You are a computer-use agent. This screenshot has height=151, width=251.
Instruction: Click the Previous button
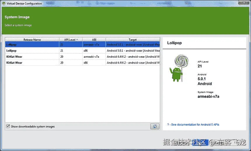pos(181,142)
